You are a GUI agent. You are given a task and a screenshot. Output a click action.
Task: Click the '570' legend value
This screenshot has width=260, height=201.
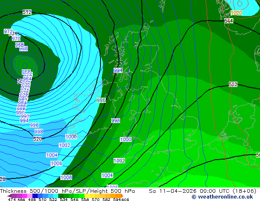(96, 199)
